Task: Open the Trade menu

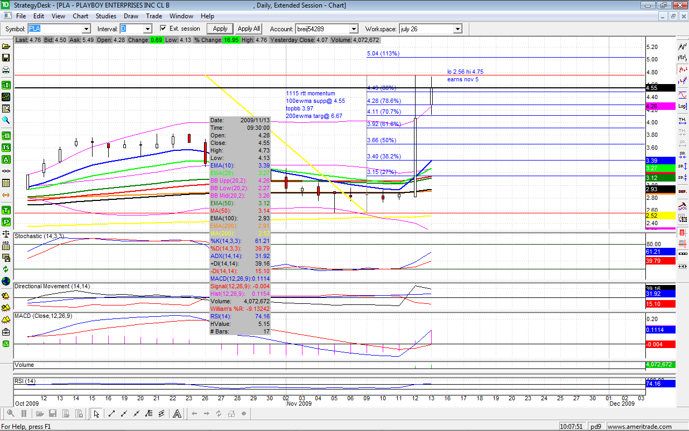Action: point(154,16)
